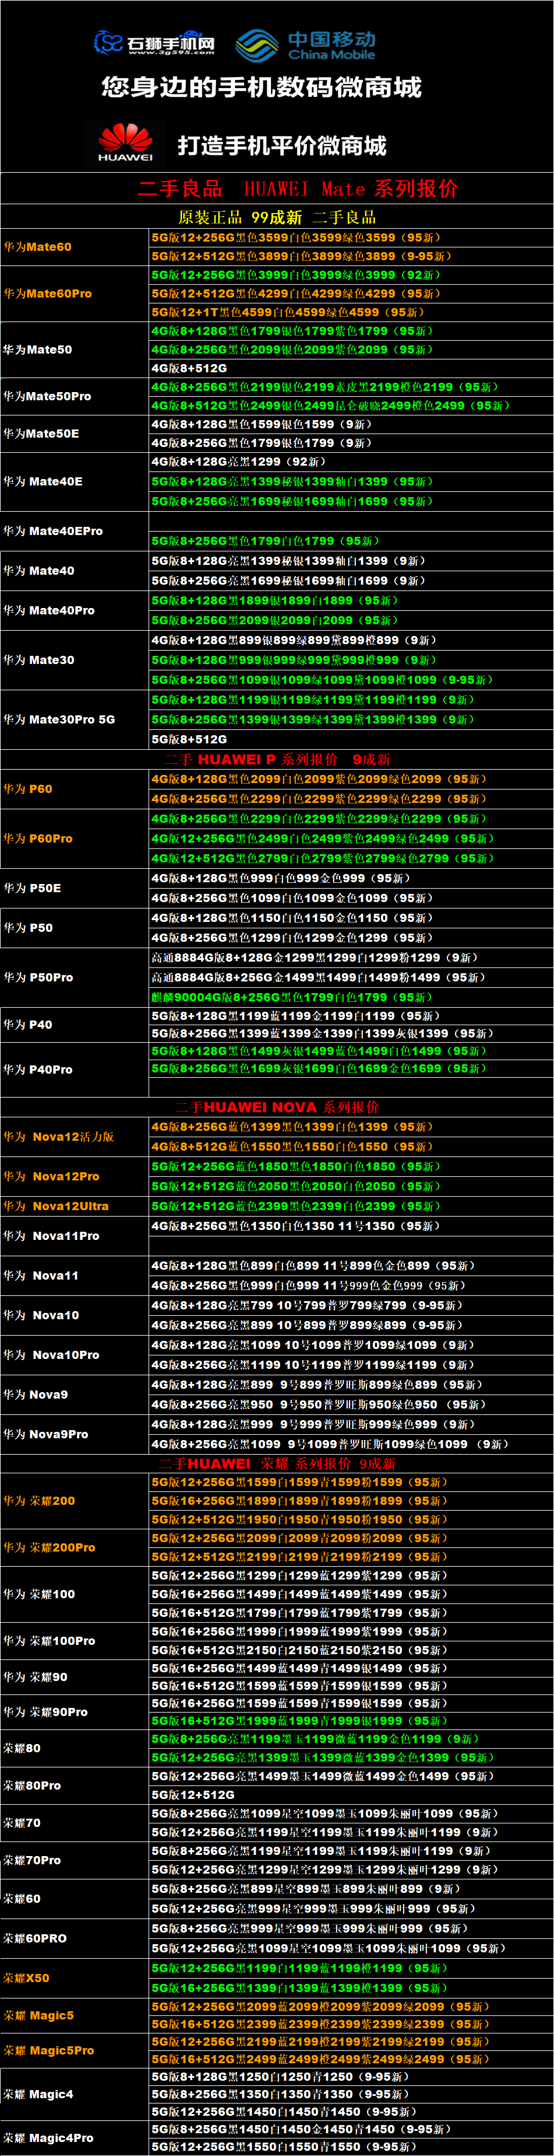The width and height of the screenshot is (554, 2156).
Task: Select the 荣耀60PRO model name
Action: coord(34,1938)
